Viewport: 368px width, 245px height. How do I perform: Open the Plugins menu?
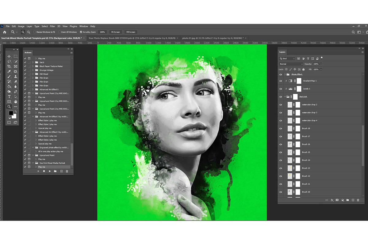(73, 26)
